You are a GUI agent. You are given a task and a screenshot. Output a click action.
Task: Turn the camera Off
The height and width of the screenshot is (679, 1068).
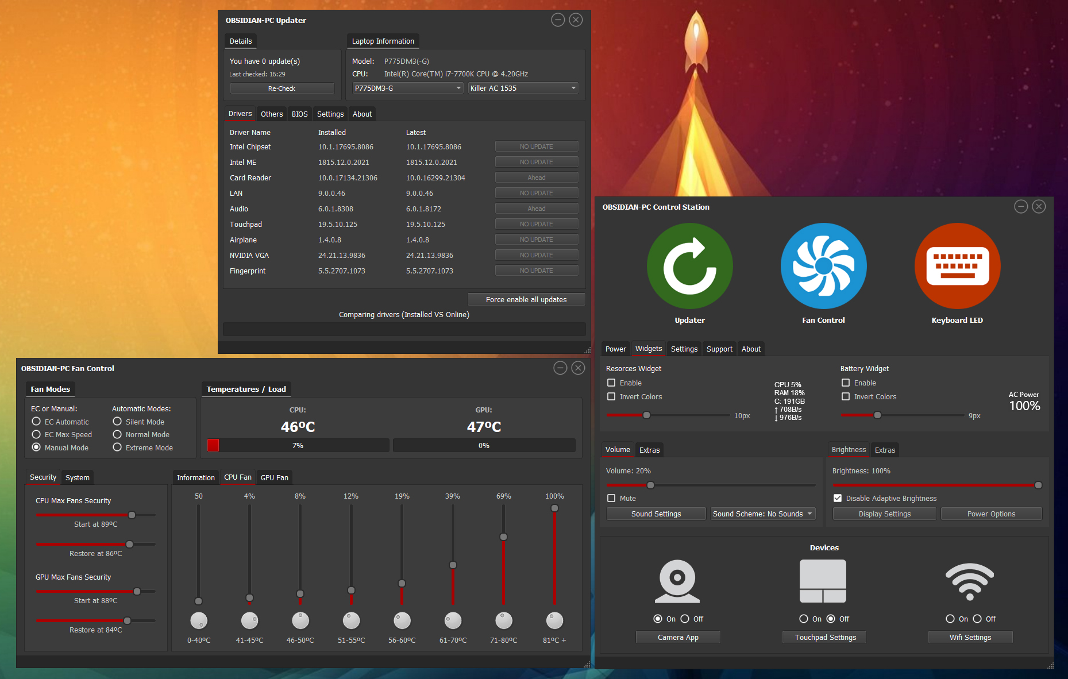pyautogui.click(x=685, y=619)
